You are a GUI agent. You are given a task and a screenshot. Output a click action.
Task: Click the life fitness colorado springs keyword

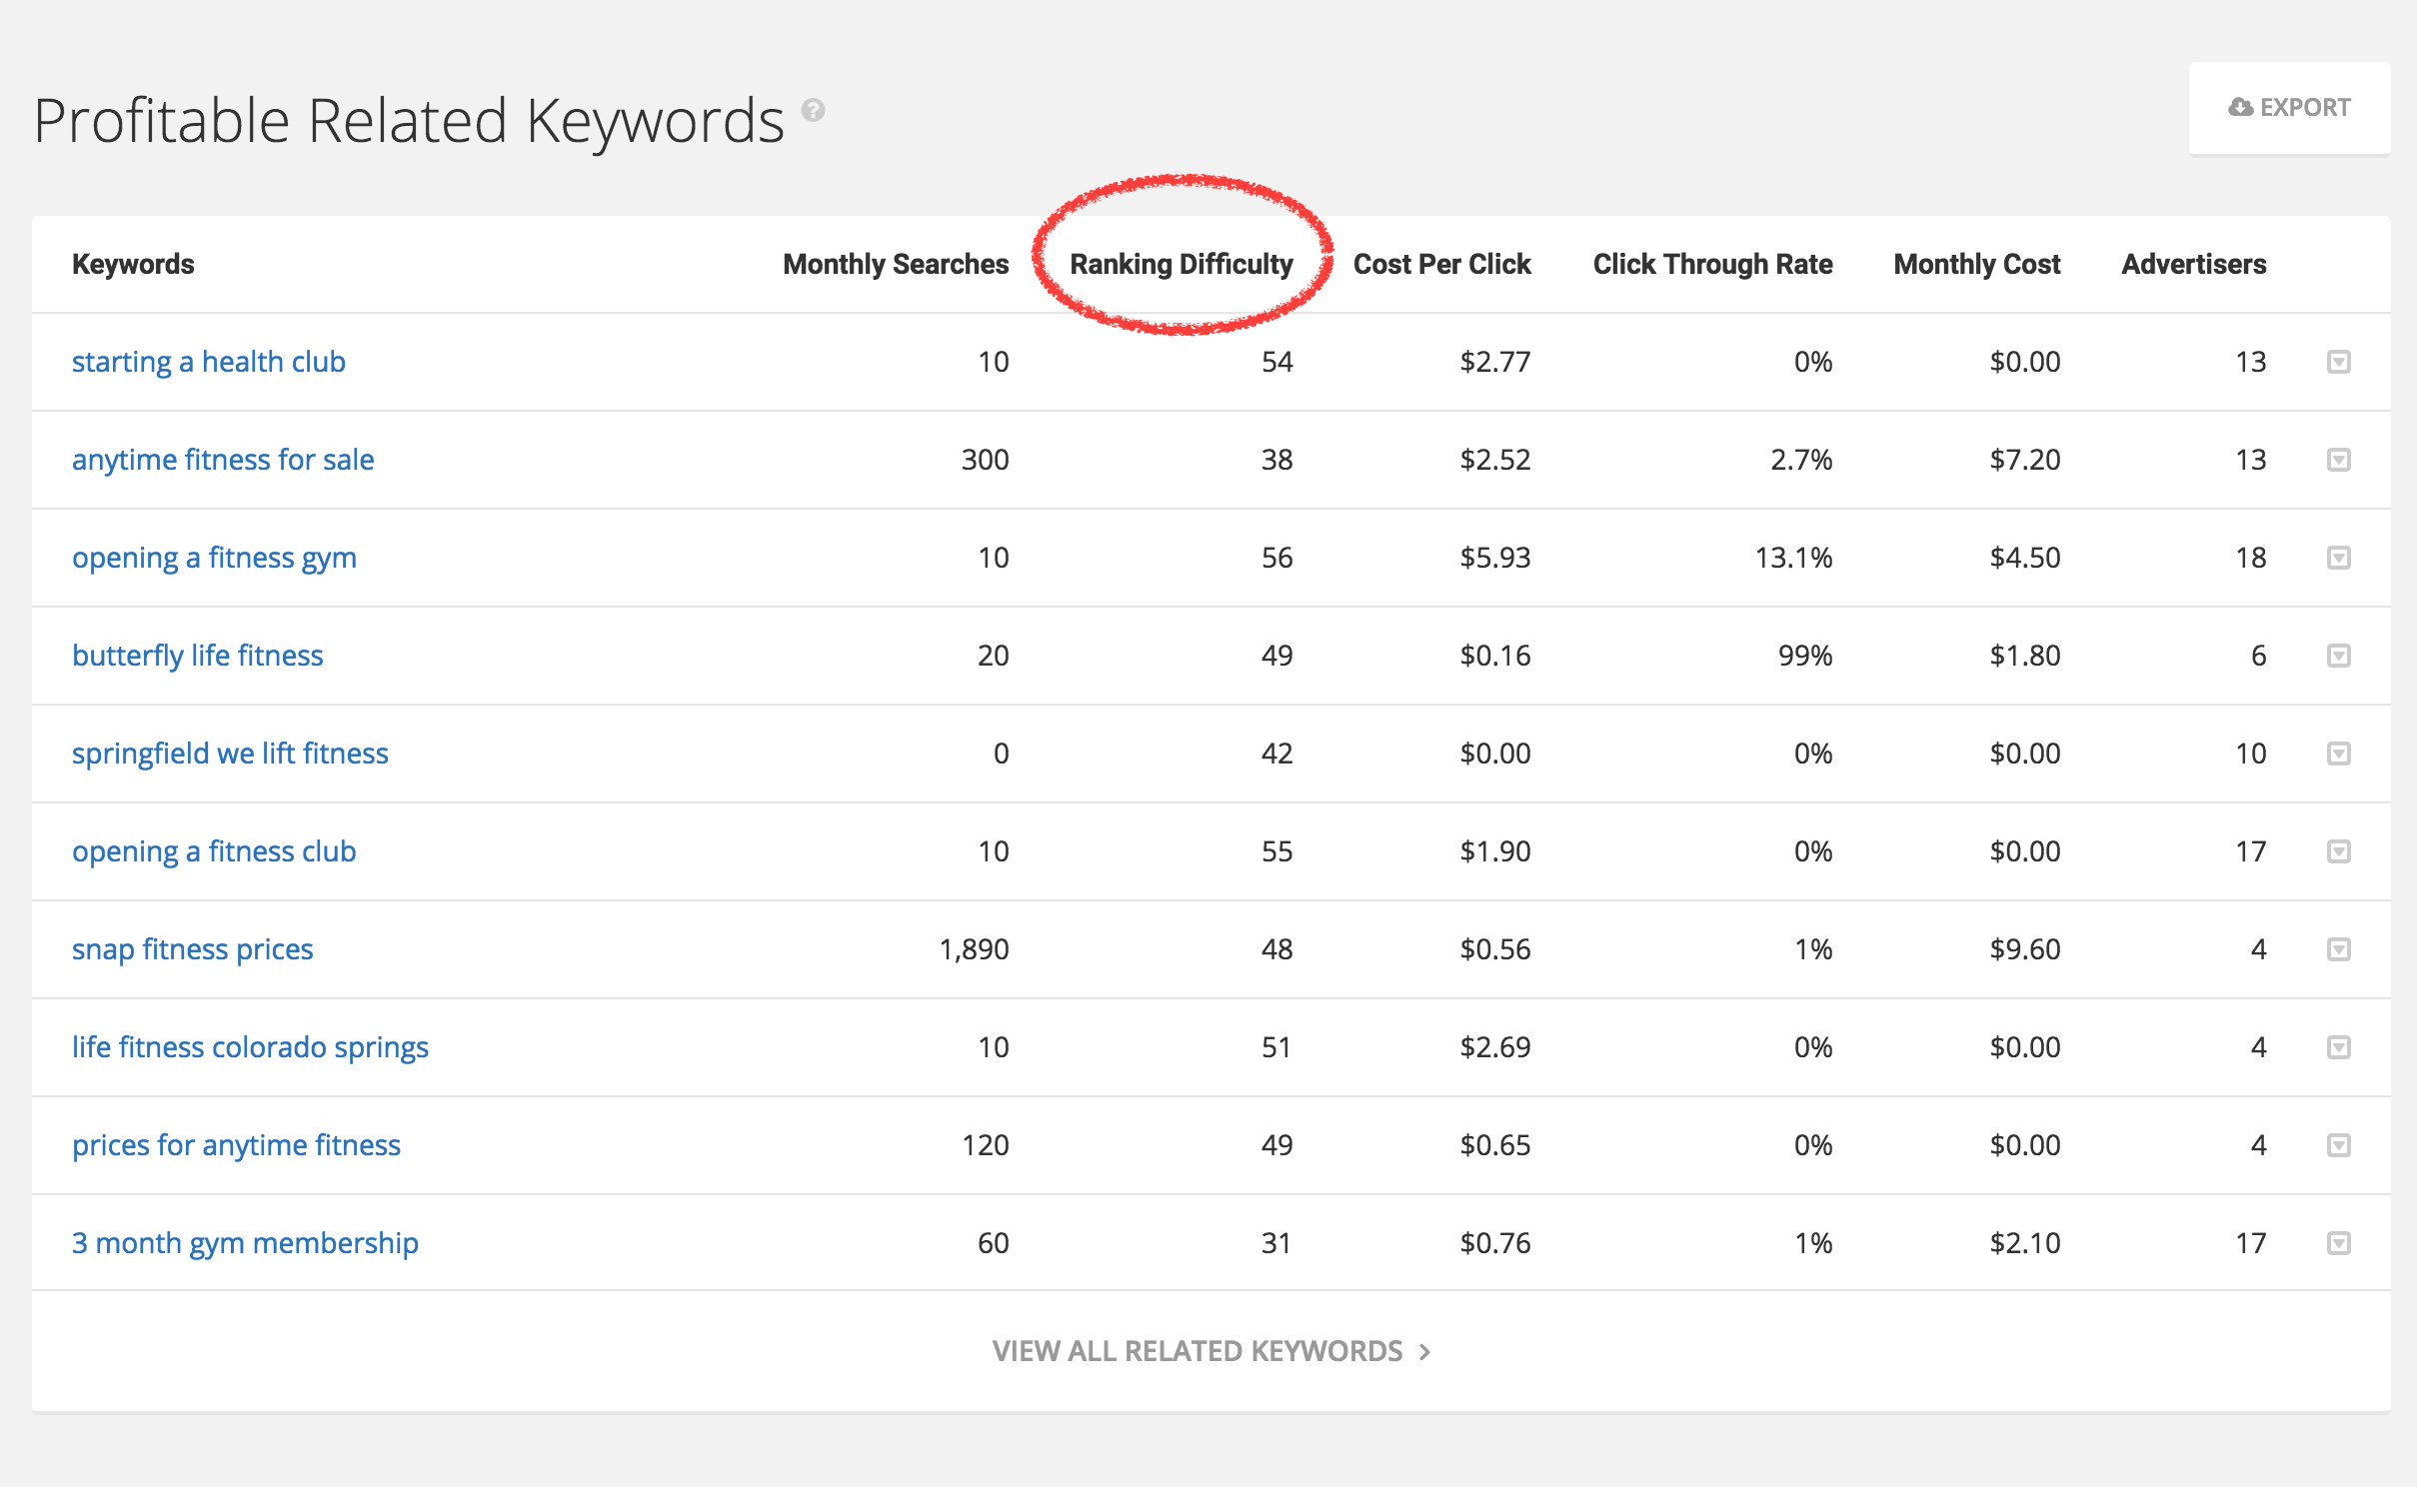tap(251, 1047)
